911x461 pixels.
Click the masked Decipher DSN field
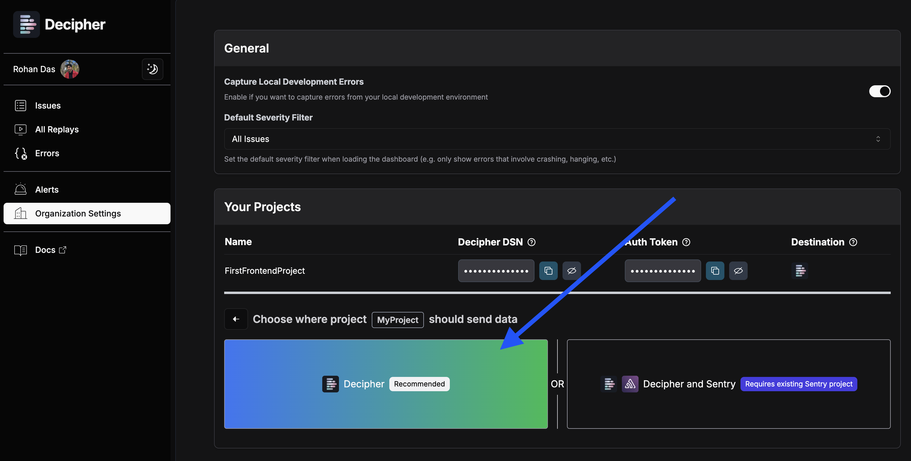[x=496, y=271]
